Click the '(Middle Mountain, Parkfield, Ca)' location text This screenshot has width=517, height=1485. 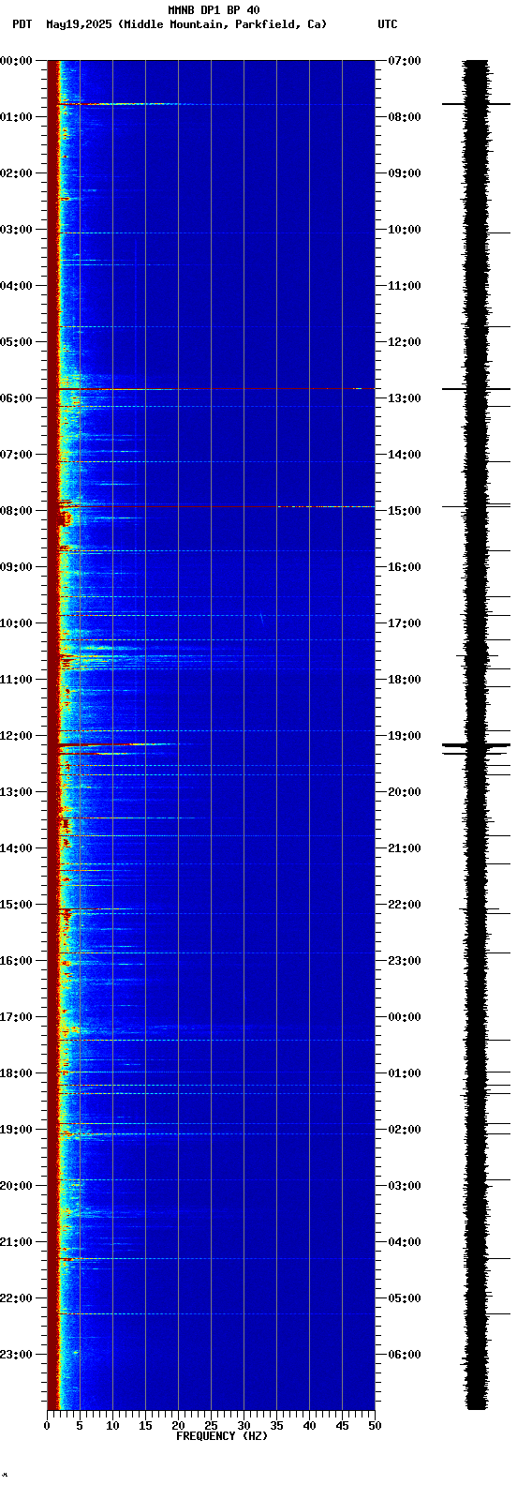click(223, 24)
